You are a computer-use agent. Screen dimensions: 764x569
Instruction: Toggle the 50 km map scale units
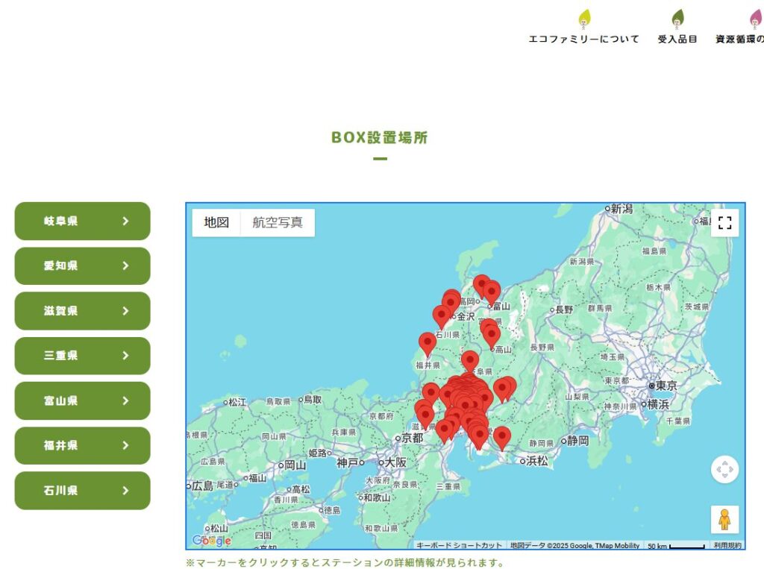(x=676, y=546)
